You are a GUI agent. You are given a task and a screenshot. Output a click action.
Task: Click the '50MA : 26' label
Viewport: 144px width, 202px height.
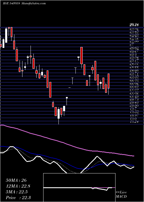pos(16,180)
